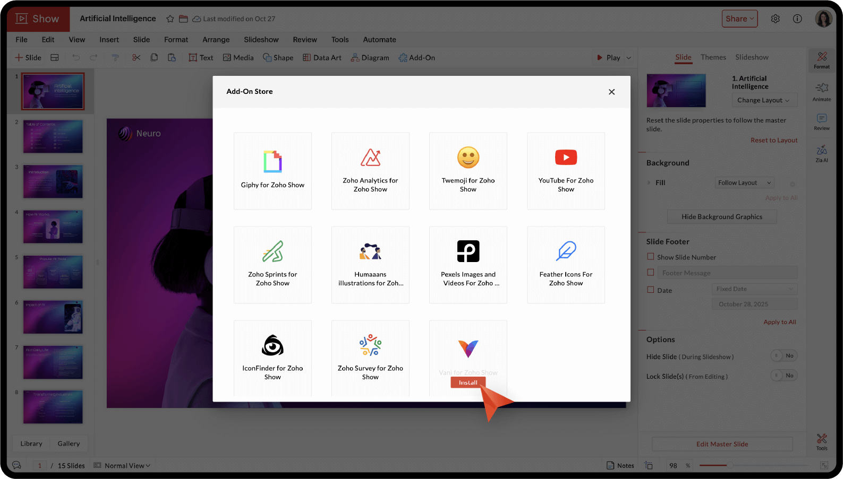Enable the Show Slide Number checkbox
The image size is (843, 479).
650,257
